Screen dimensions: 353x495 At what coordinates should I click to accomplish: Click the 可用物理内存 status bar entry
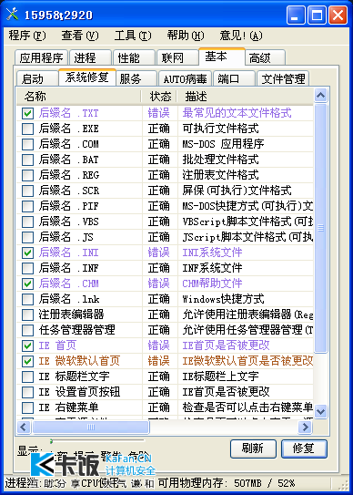click(227, 482)
